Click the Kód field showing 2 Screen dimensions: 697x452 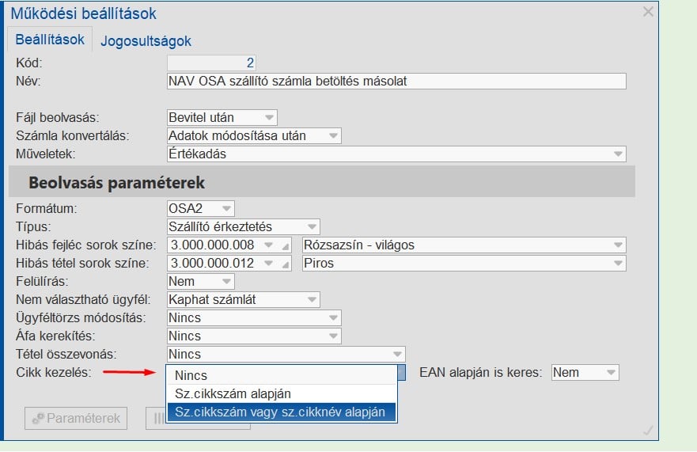click(211, 63)
